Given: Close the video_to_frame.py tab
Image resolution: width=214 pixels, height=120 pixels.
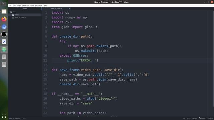Looking at the screenshot, I should (x=69, y=9).
